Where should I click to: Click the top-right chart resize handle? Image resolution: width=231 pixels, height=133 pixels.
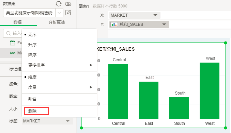pos(226,43)
